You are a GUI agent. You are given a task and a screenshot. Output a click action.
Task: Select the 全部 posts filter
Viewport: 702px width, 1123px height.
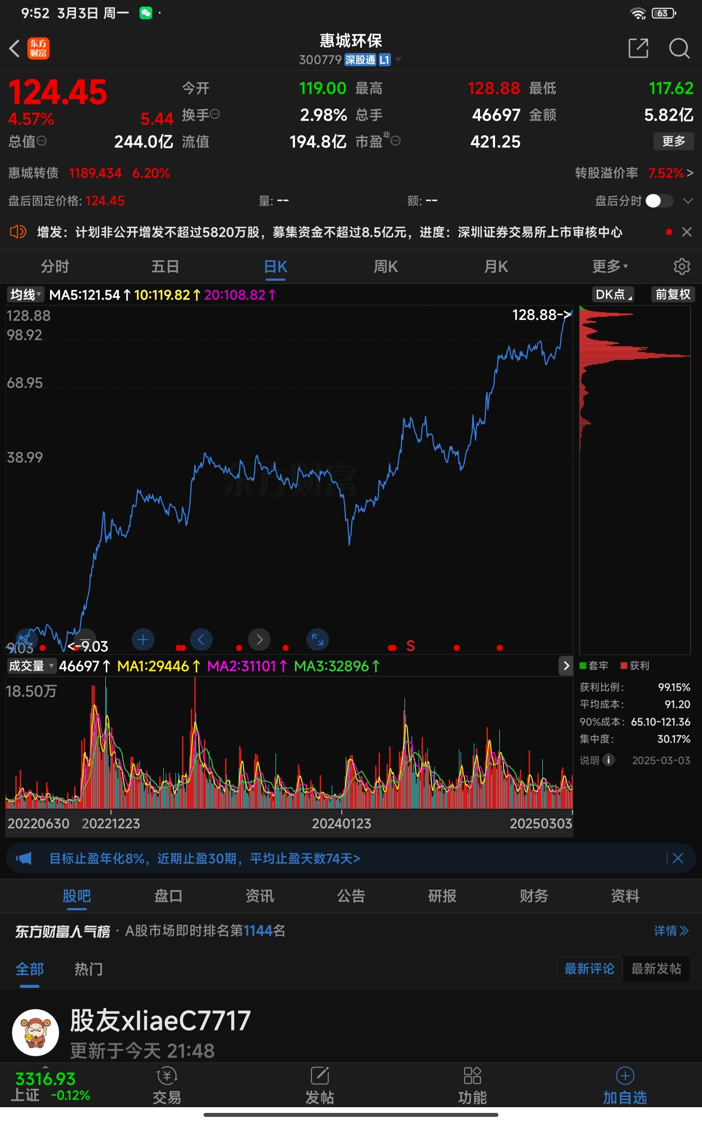30,969
